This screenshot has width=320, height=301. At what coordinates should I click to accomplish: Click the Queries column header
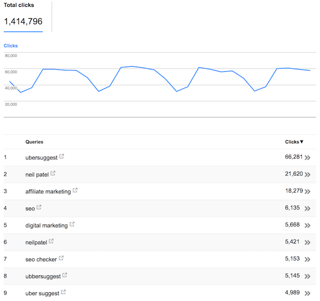[x=34, y=142]
